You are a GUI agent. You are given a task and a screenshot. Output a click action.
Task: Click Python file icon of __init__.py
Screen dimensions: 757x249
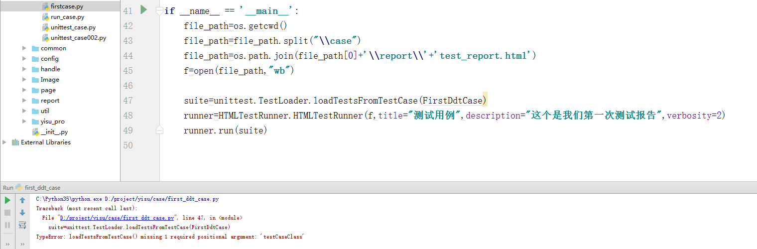35,132
